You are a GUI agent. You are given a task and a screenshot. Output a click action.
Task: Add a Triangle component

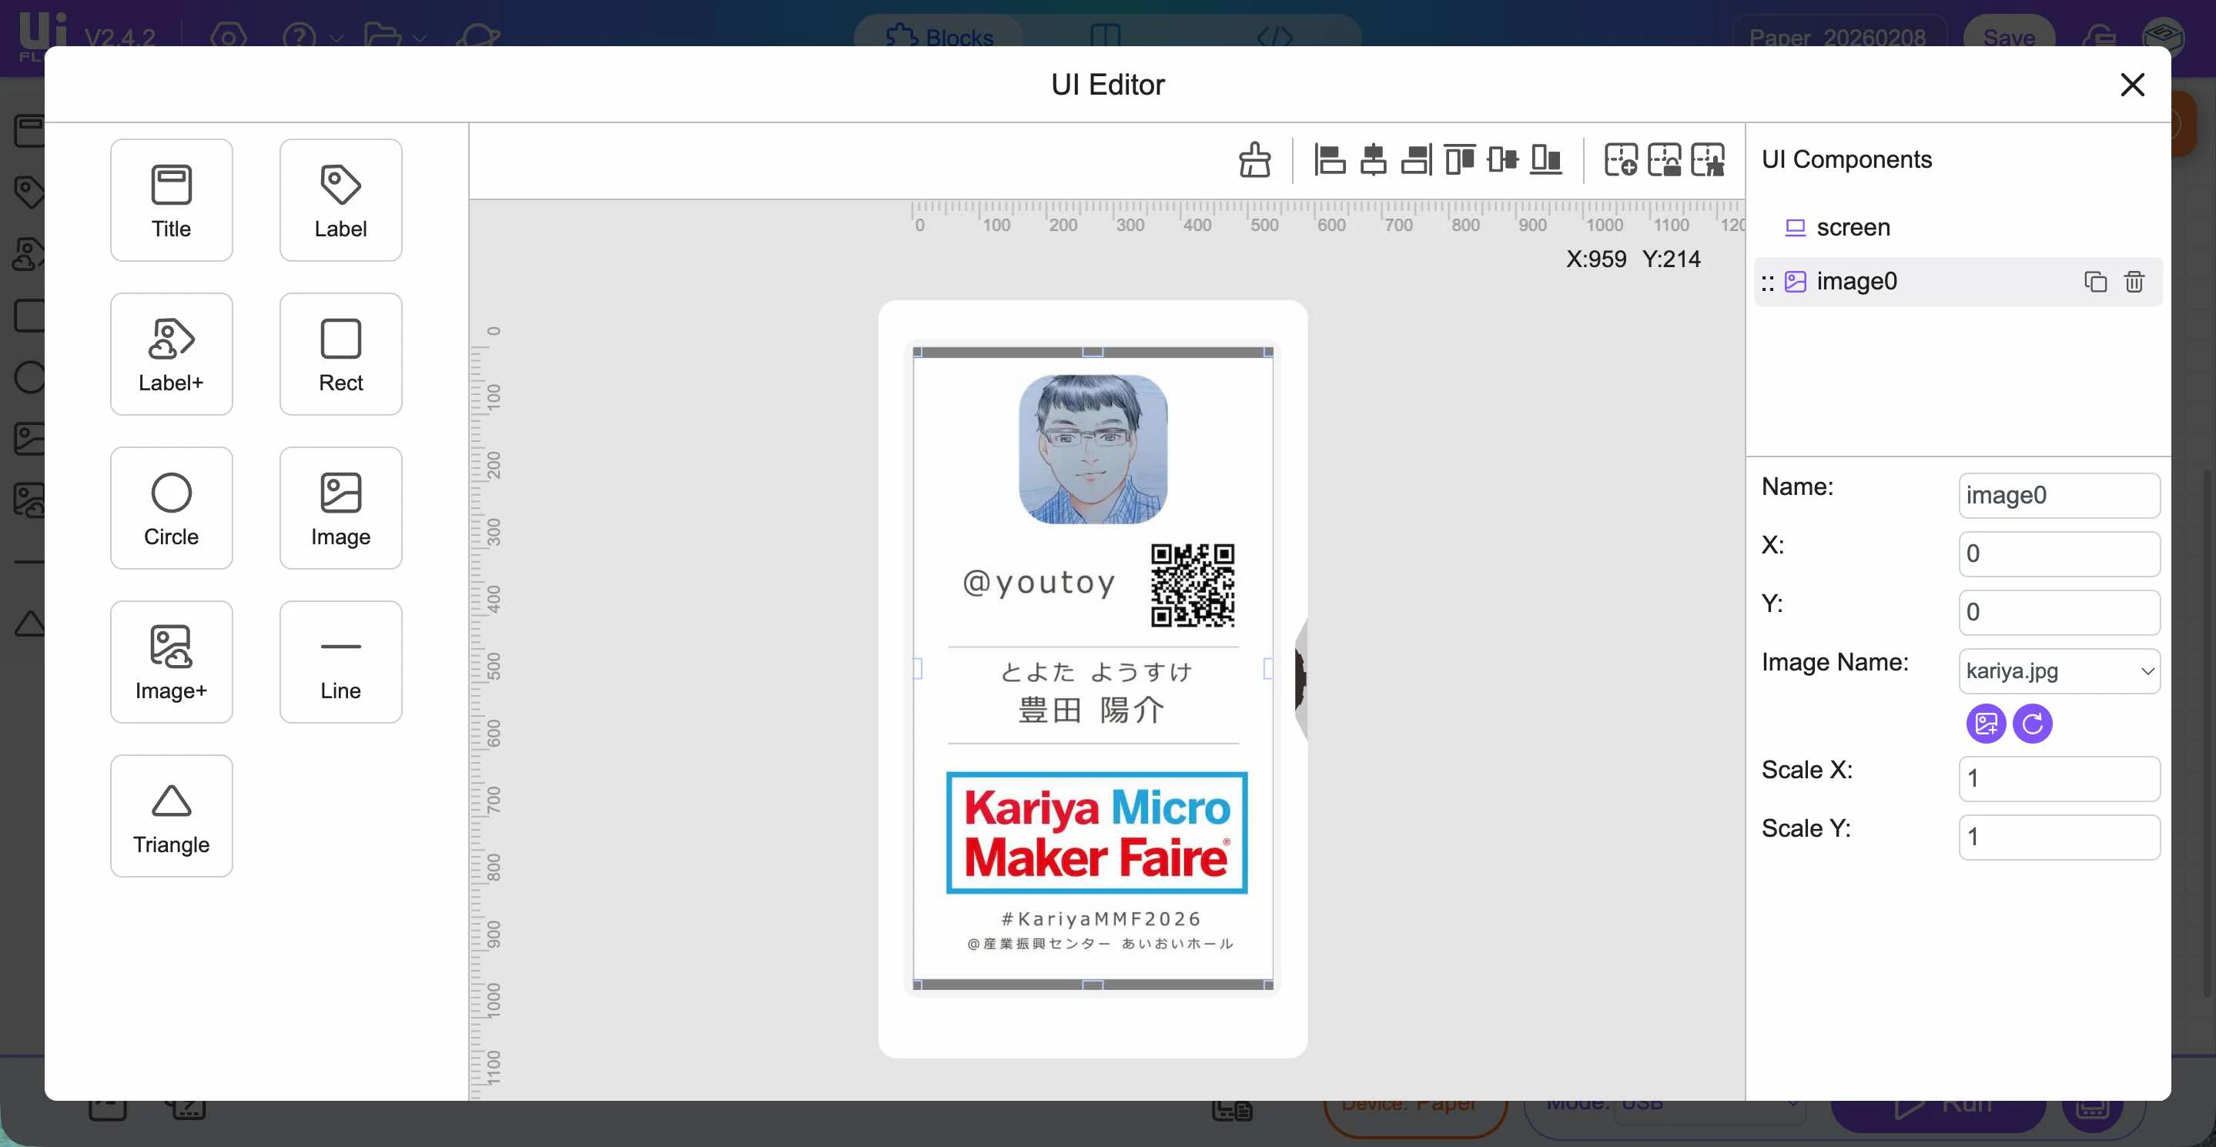[171, 816]
